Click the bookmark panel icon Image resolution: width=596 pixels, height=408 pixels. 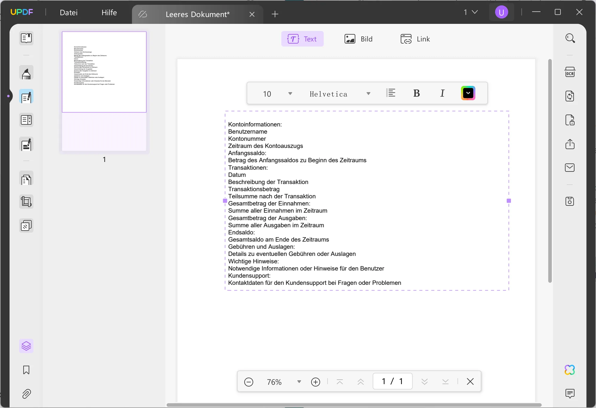26,370
